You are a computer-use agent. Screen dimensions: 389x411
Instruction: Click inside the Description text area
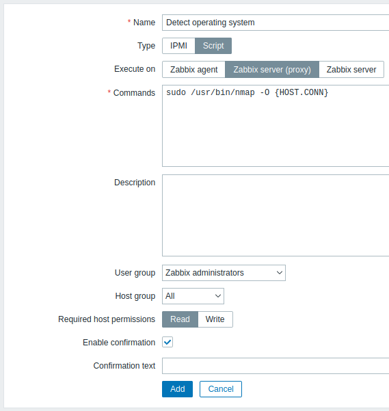pos(276,215)
